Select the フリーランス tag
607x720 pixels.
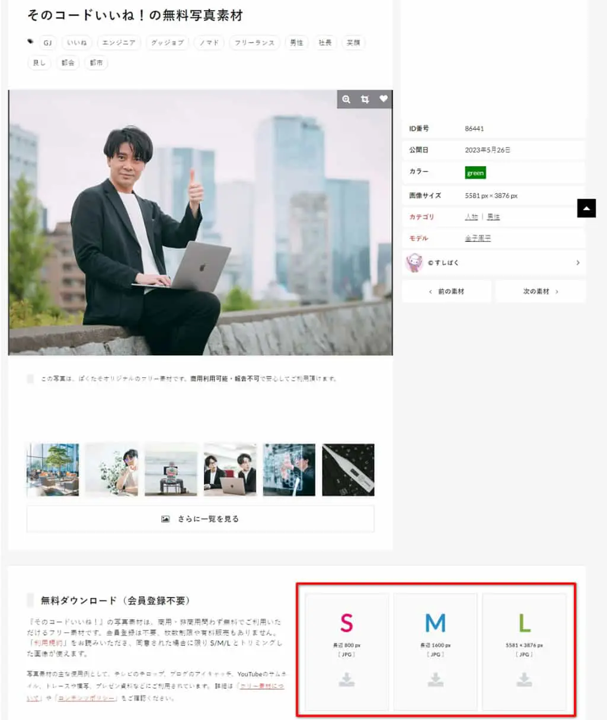254,43
